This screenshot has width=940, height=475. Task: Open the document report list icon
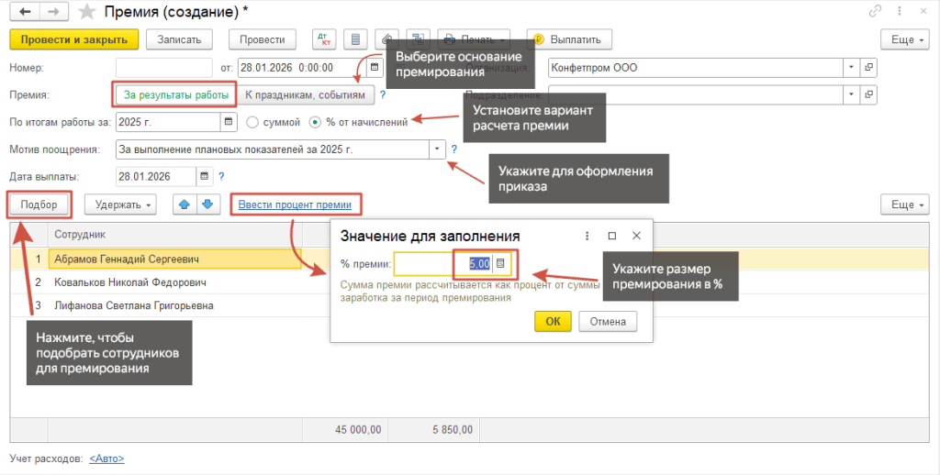click(355, 39)
